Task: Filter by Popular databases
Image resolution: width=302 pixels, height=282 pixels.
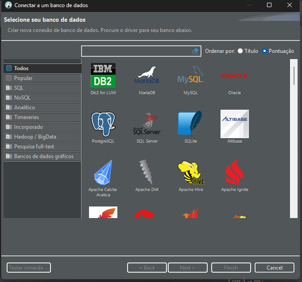Action: coord(43,78)
